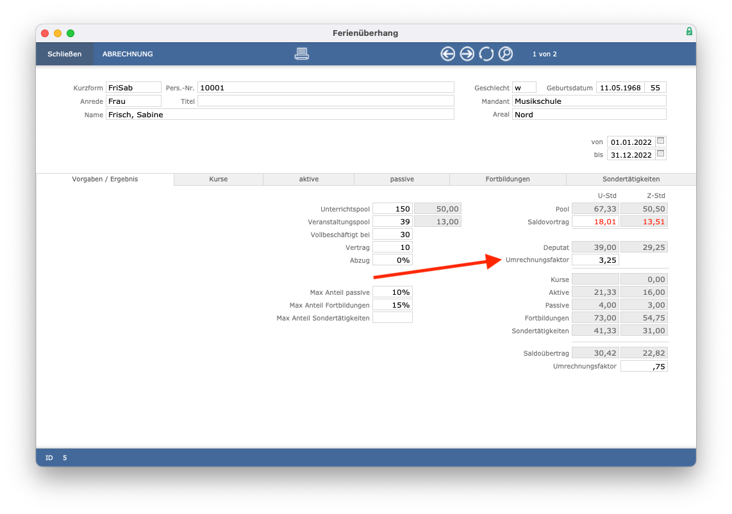Click lower Umrechnungsfaktor field showing ,75
This screenshot has height=514, width=732.
pyautogui.click(x=644, y=367)
